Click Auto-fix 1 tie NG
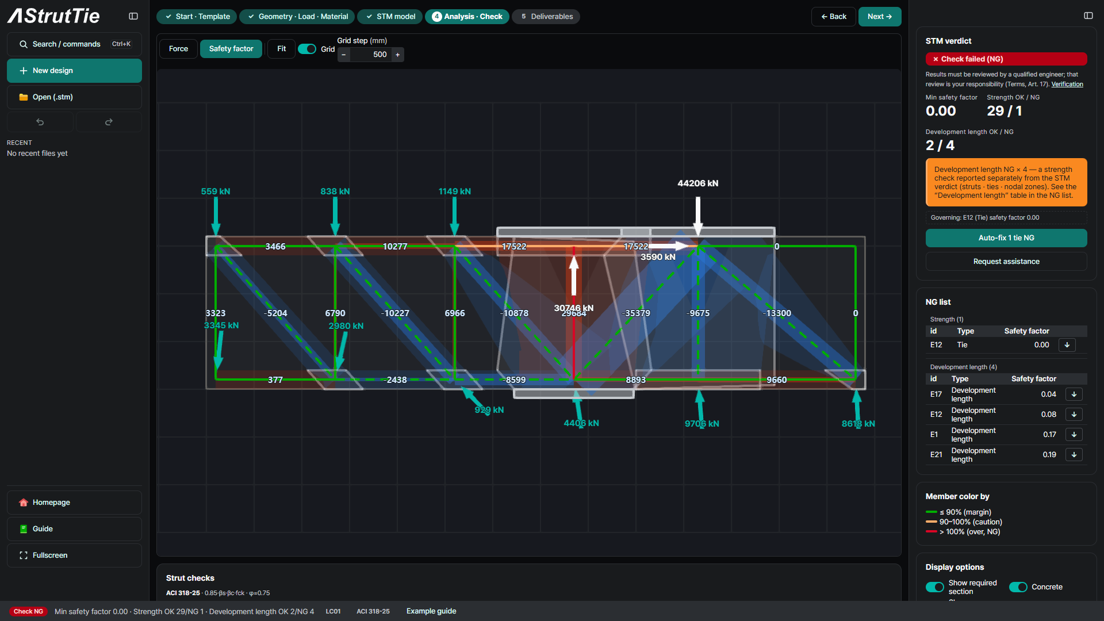 coord(1006,238)
